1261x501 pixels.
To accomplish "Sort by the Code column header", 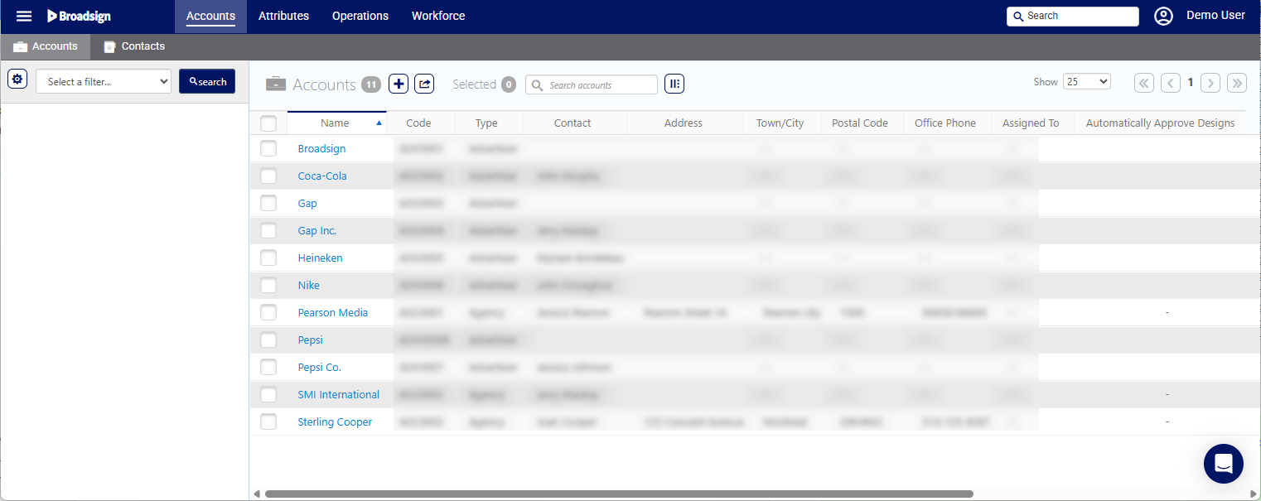I will 418,123.
